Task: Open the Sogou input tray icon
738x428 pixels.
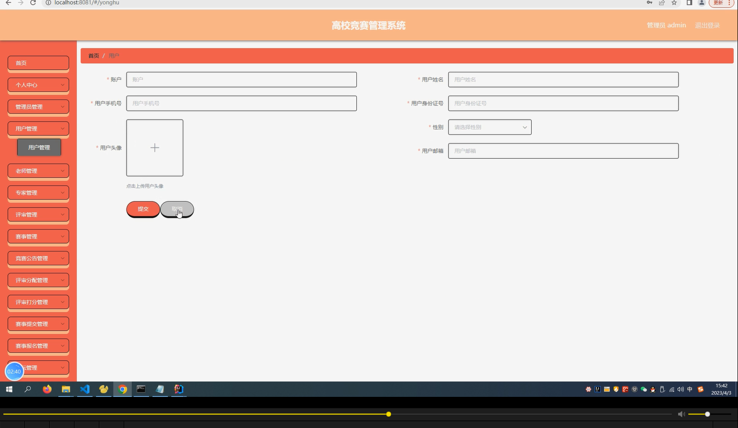Action: point(701,389)
